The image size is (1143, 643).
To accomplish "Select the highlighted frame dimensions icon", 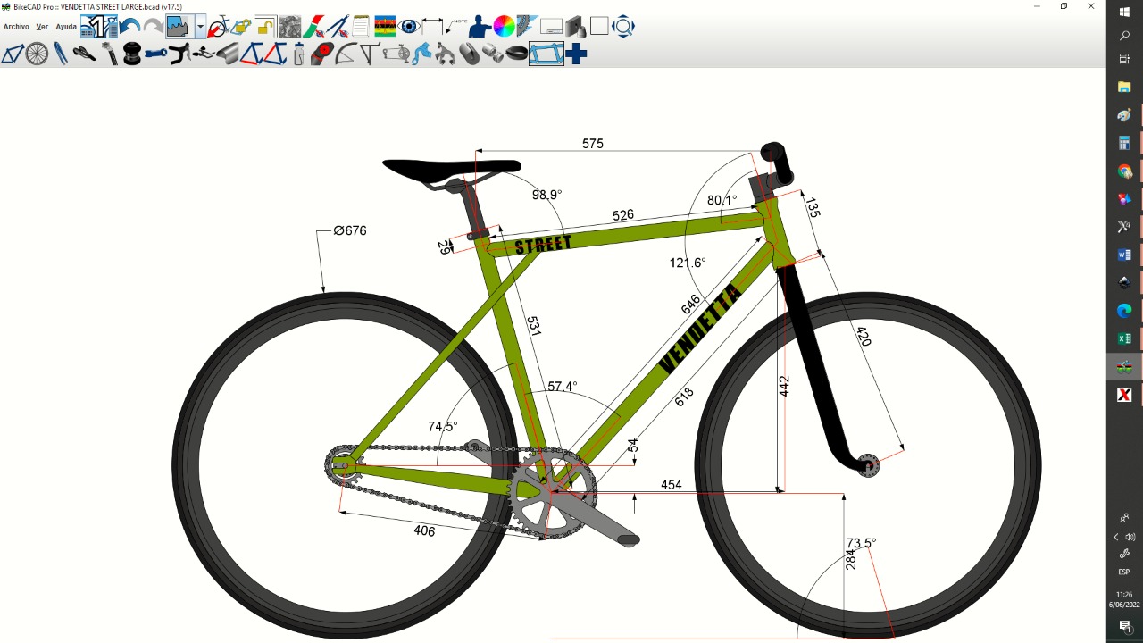I will pos(545,54).
